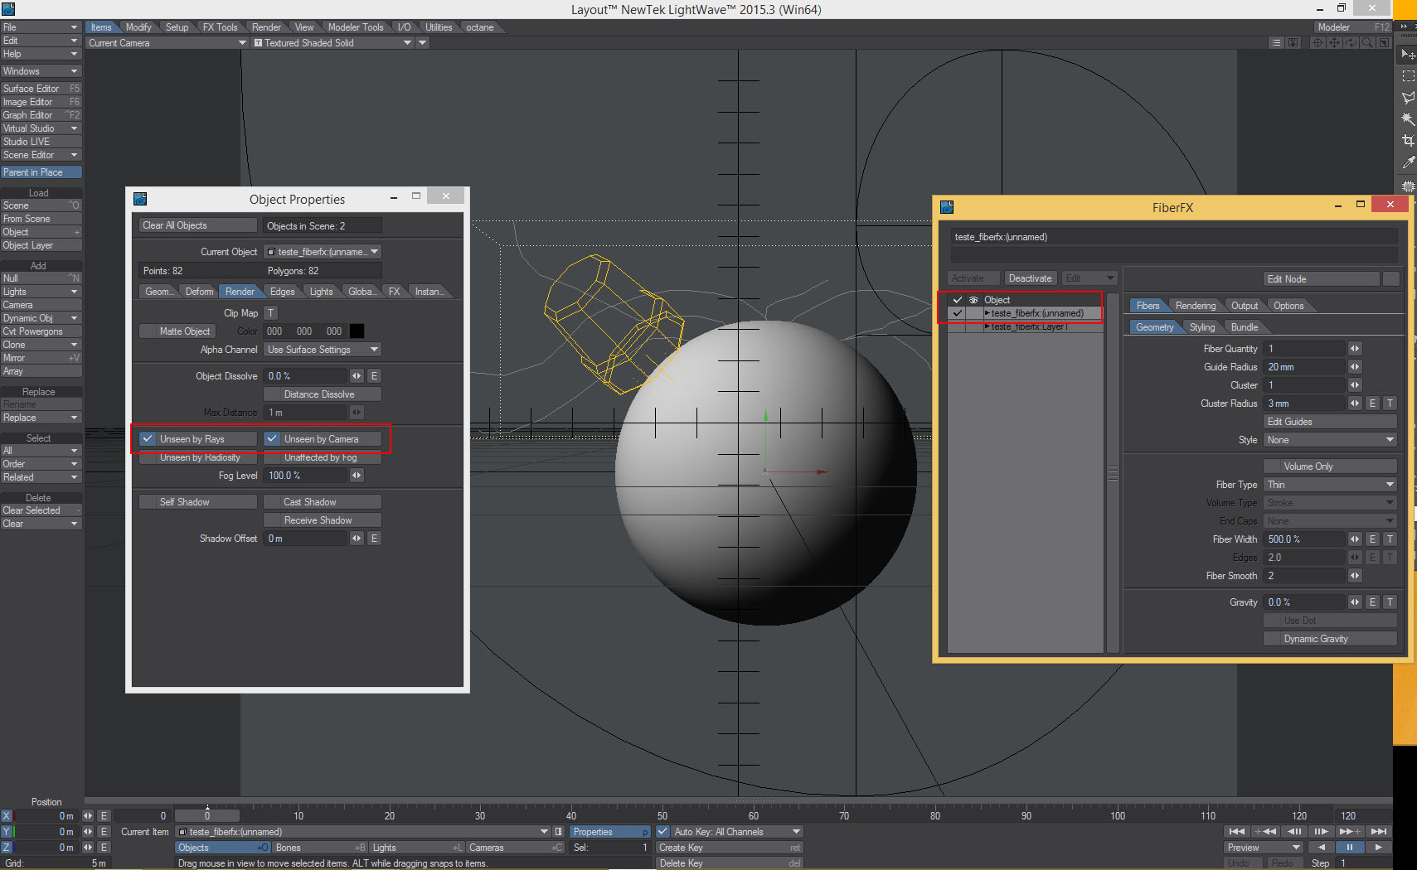This screenshot has height=870, width=1417.
Task: Open the Textured Shaded Solid dropdown
Action: (x=332, y=43)
